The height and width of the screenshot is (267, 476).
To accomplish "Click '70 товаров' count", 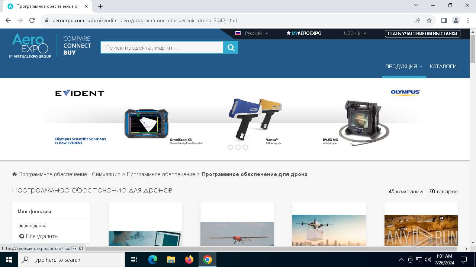I will tap(443, 191).
